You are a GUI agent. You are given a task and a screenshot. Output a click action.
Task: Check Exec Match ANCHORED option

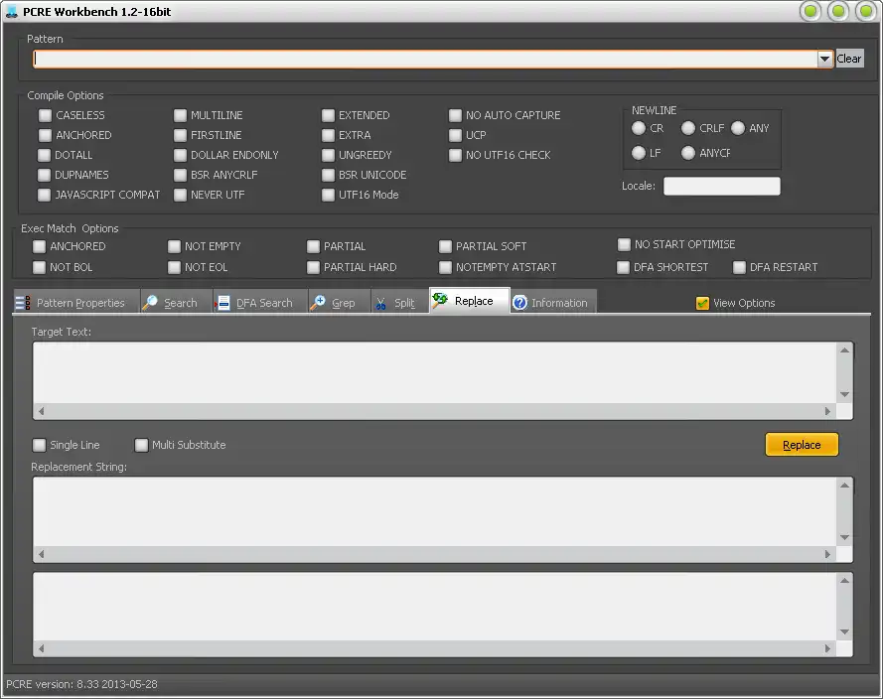[x=39, y=246]
